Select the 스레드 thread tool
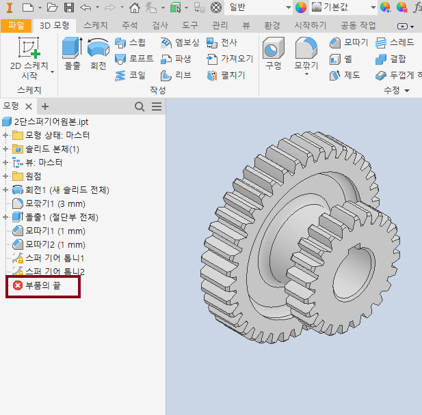This screenshot has width=422, height=415. [x=395, y=42]
